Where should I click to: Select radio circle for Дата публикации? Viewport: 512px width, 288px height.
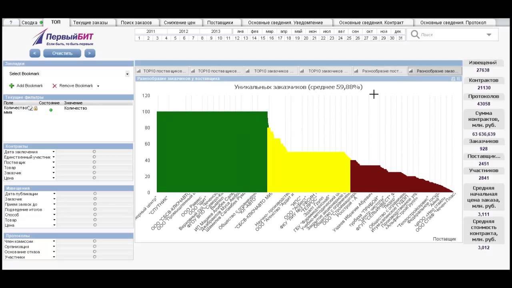click(95, 194)
